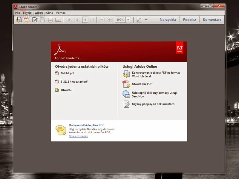Open the Komentarz pane
This screenshot has height=179, width=239.
click(212, 20)
